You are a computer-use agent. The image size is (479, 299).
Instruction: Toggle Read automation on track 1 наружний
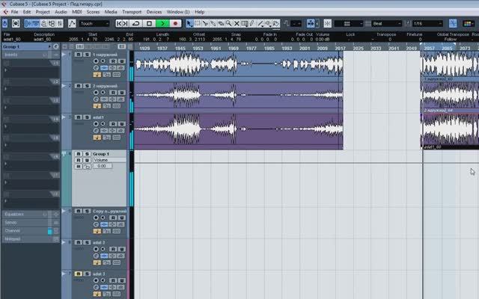[x=113, y=61]
